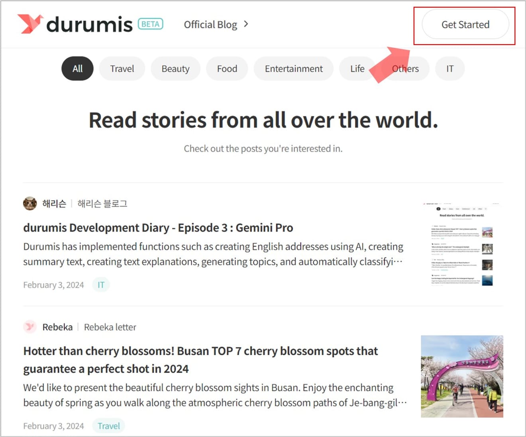
Task: Open durumis Development Diary Episode 3 post title
Action: click(x=158, y=227)
